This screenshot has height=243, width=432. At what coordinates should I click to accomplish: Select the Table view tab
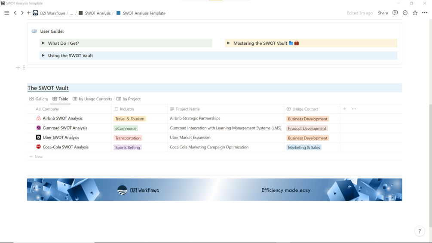coord(60,99)
